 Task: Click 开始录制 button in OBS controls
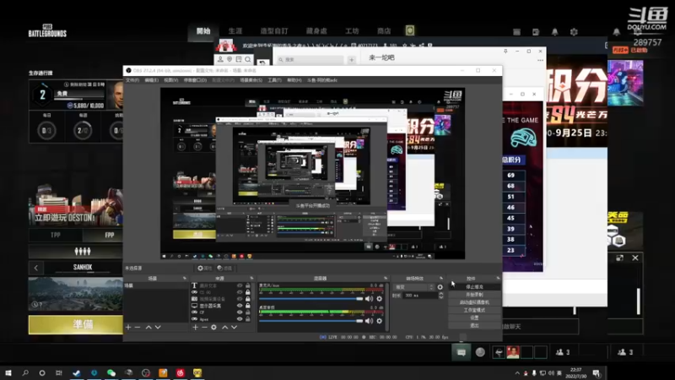pos(474,295)
